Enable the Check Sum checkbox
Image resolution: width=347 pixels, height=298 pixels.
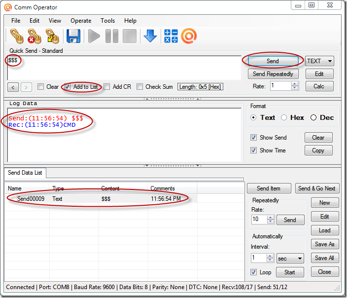[139, 87]
